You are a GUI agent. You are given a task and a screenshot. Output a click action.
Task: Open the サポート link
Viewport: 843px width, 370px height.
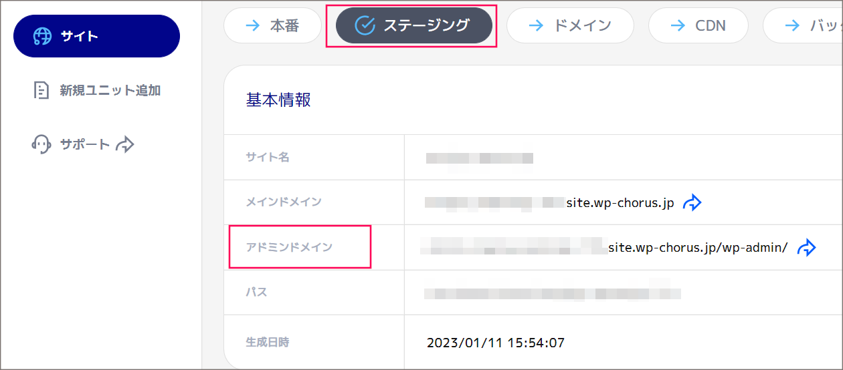[83, 144]
